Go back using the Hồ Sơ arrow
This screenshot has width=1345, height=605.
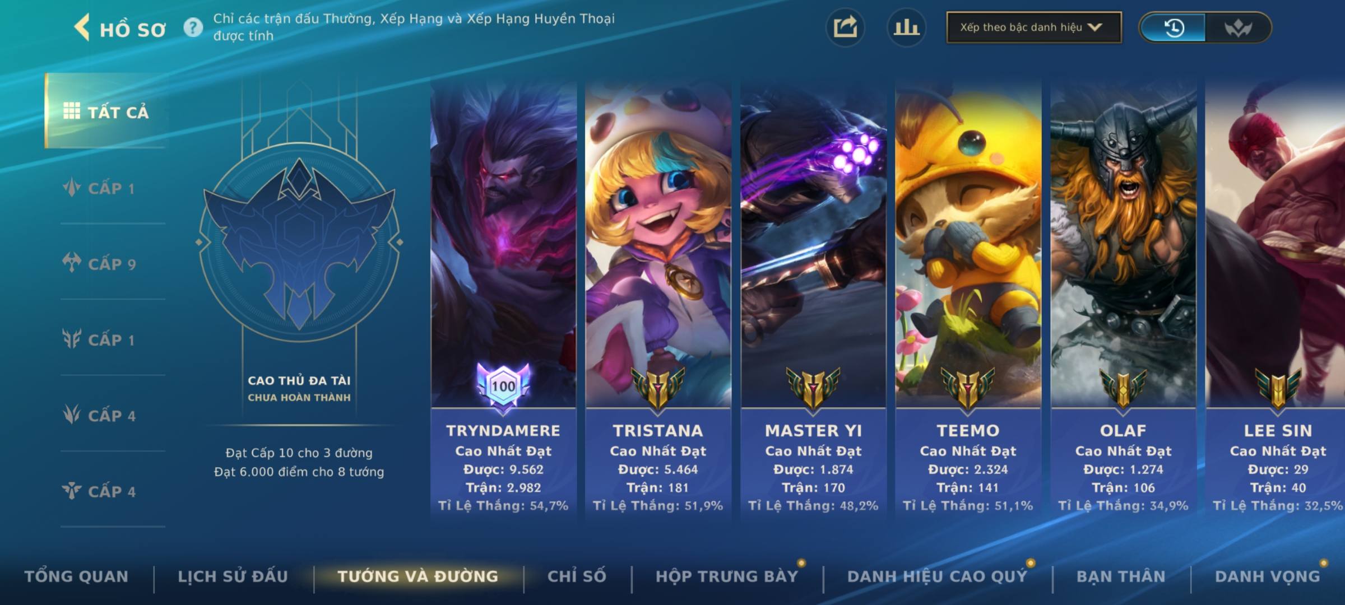82,28
